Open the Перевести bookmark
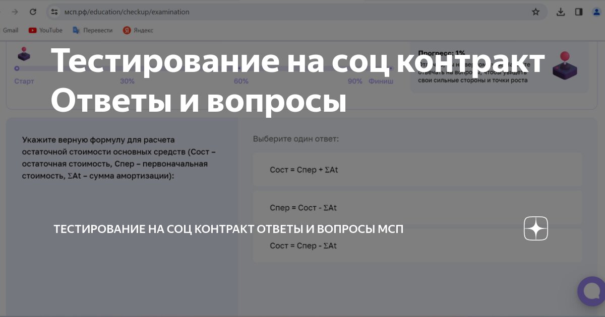 click(93, 30)
